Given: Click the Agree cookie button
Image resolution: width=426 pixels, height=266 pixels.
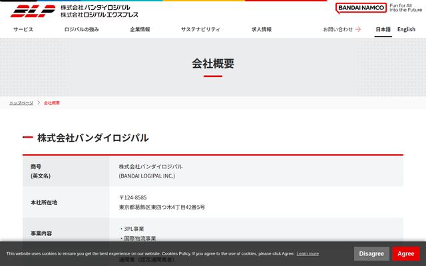Looking at the screenshot, I should coord(406,253).
